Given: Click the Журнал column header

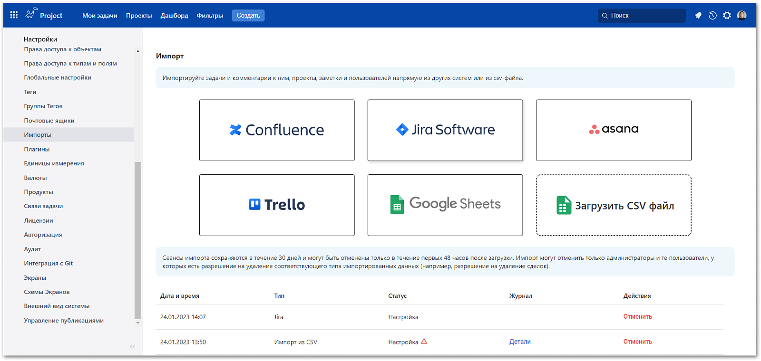Looking at the screenshot, I should 521,296.
